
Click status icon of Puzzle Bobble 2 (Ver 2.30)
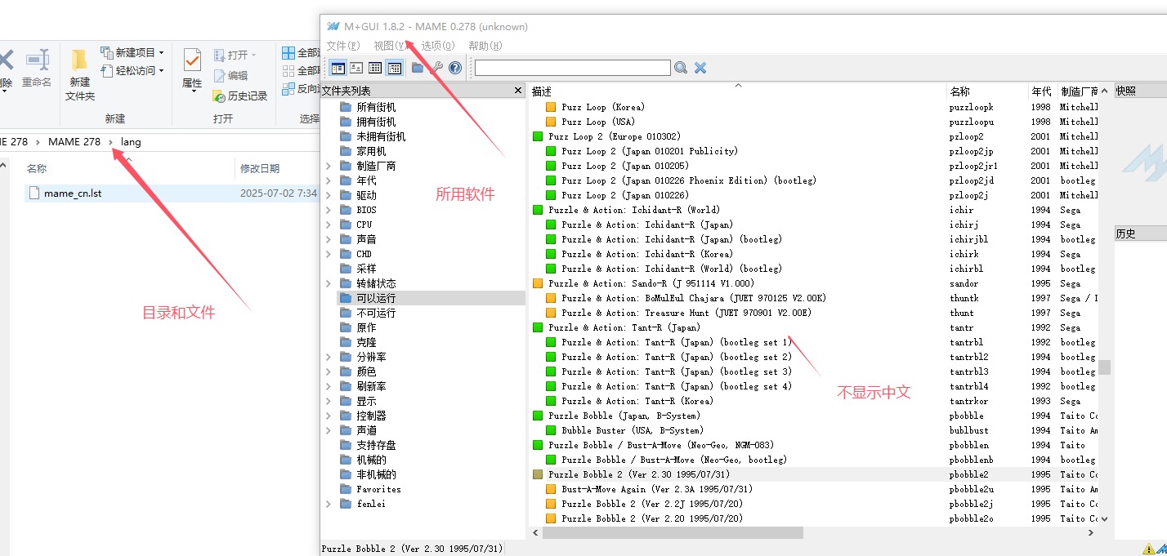538,474
